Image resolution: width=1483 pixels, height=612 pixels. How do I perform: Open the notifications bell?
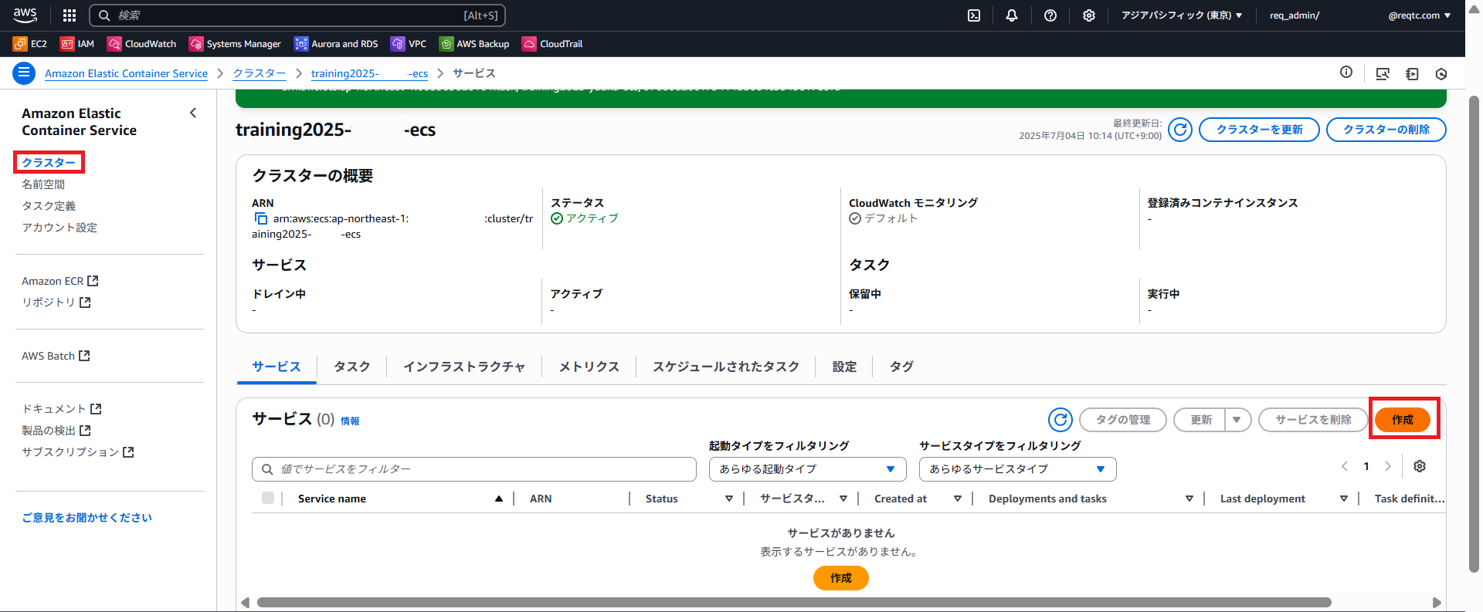[1012, 15]
